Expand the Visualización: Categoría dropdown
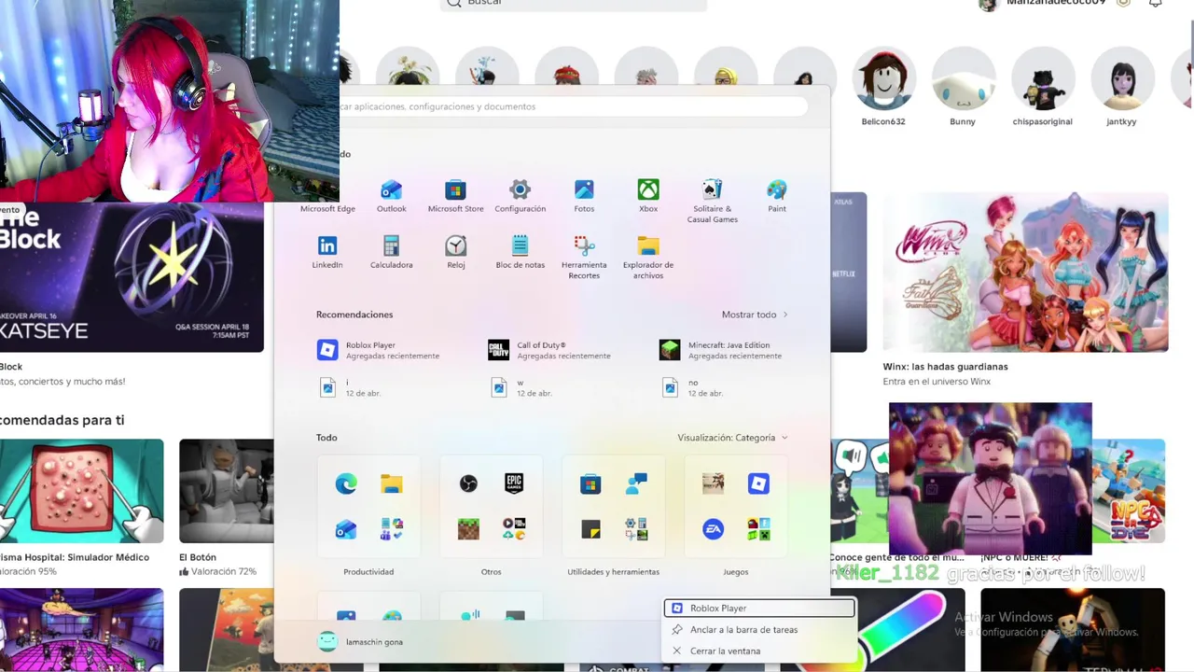This screenshot has height=672, width=1194. click(x=732, y=437)
